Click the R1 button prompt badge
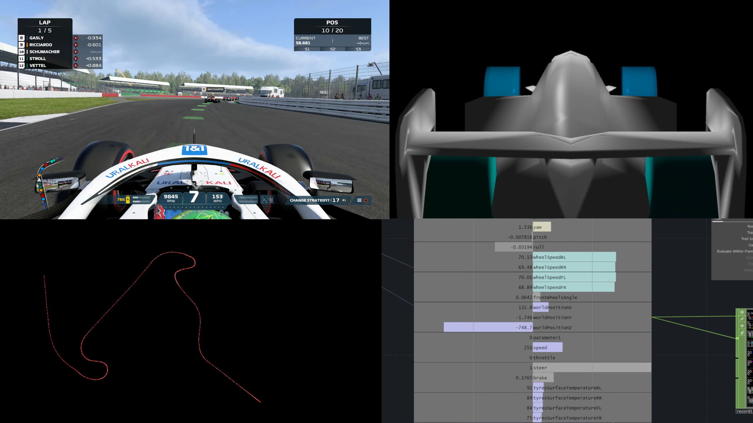 [x=344, y=200]
